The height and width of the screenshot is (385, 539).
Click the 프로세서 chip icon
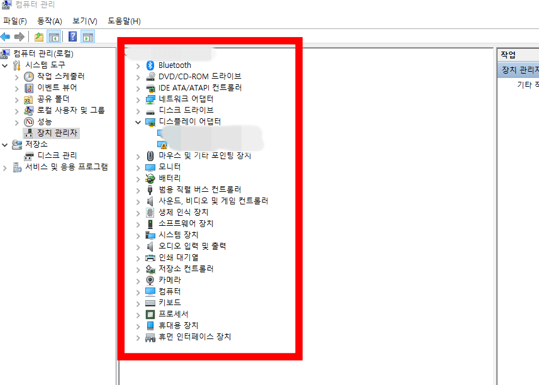[150, 314]
